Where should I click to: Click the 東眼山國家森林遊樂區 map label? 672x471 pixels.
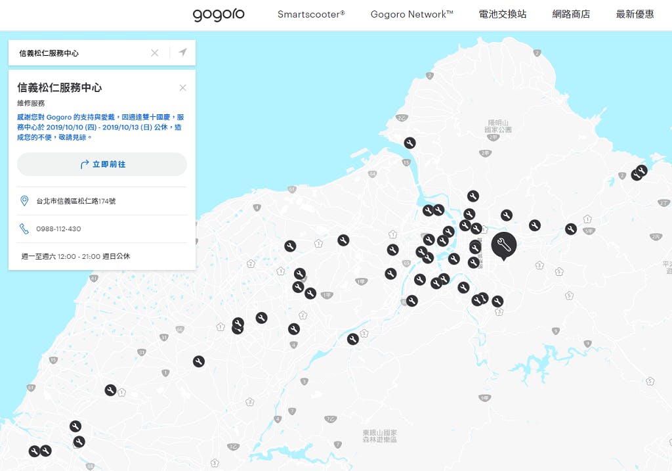(x=380, y=436)
